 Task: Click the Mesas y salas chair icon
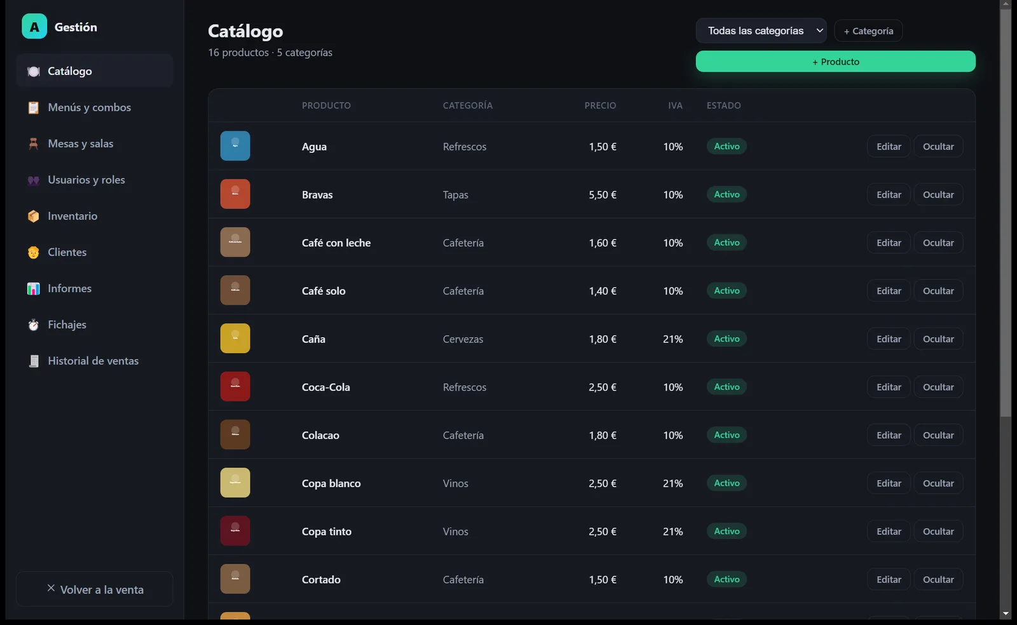(34, 144)
